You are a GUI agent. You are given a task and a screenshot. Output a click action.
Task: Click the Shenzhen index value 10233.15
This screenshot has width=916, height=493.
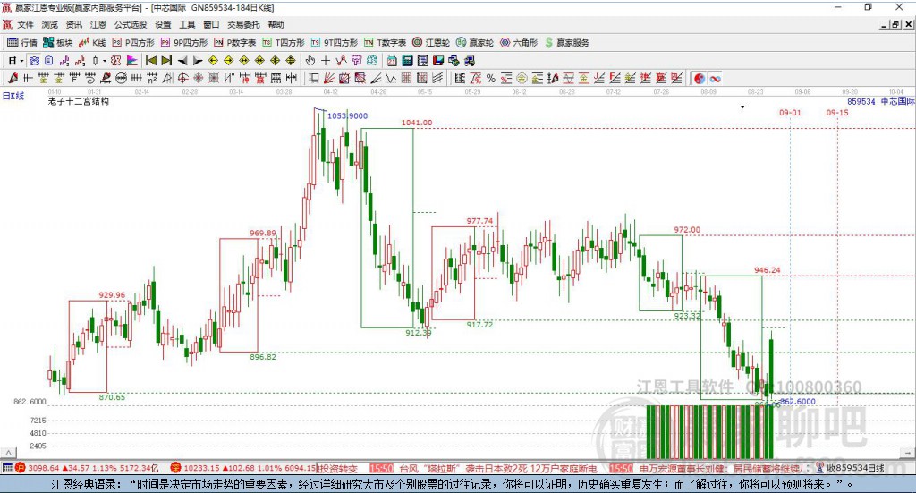pyautogui.click(x=202, y=468)
